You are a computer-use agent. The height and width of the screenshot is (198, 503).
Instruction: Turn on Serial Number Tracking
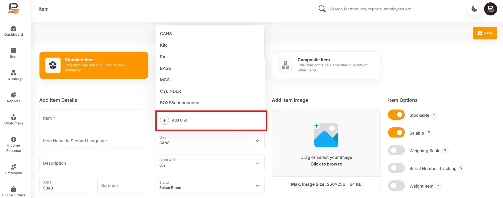coord(396,168)
